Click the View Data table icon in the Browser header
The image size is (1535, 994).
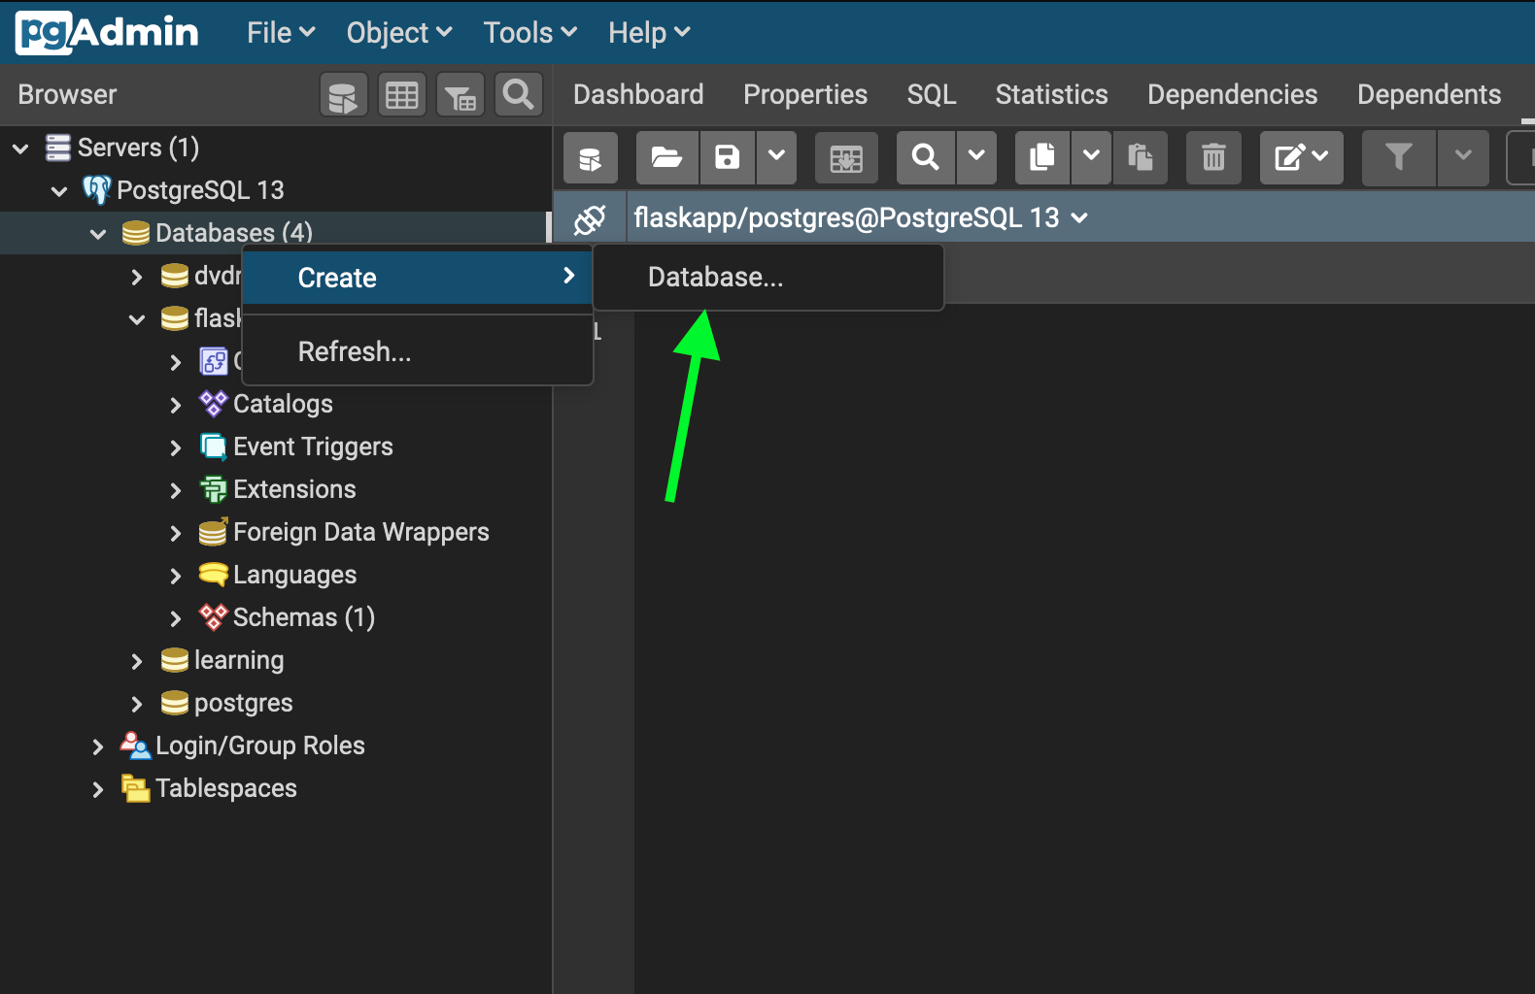tap(402, 95)
